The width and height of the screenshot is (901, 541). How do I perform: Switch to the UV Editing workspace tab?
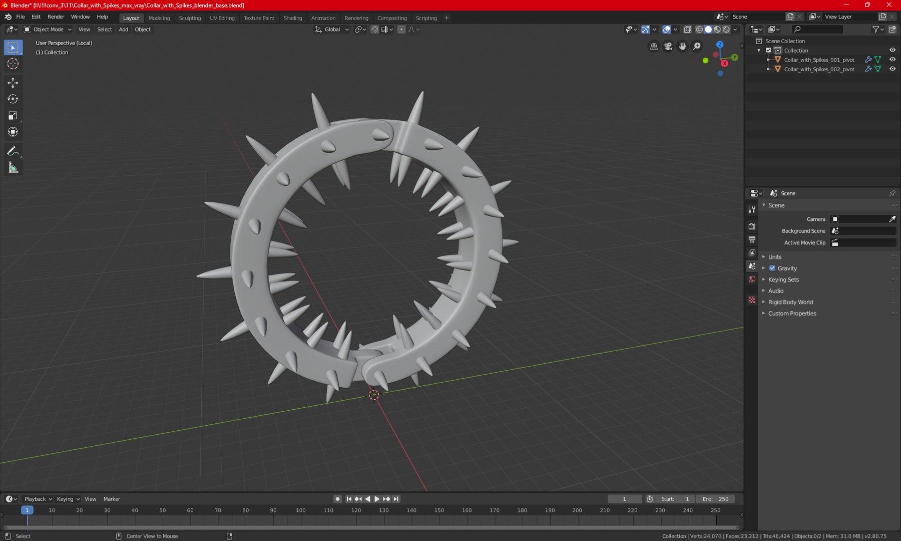coord(222,18)
